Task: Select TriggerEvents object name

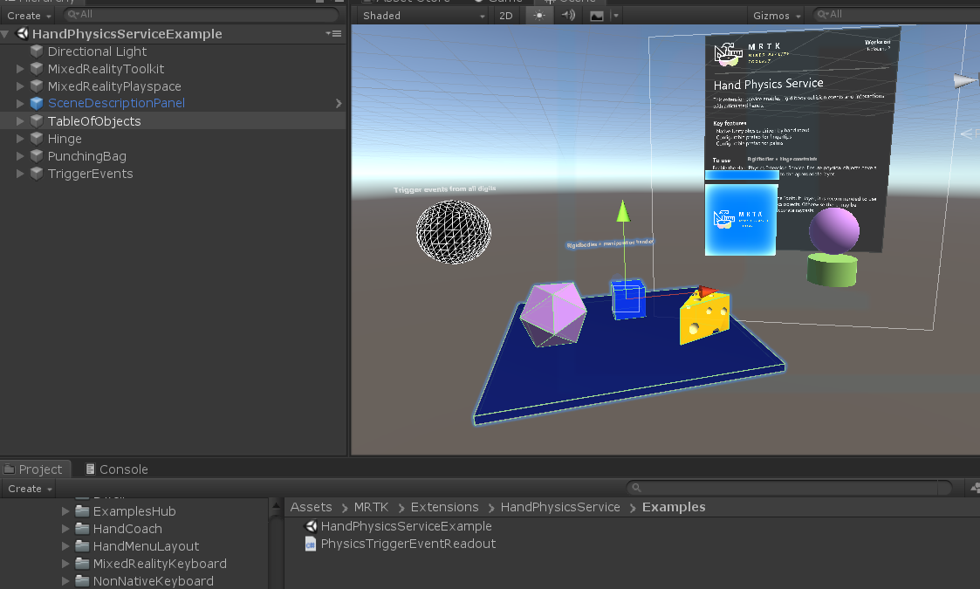Action: coord(90,174)
